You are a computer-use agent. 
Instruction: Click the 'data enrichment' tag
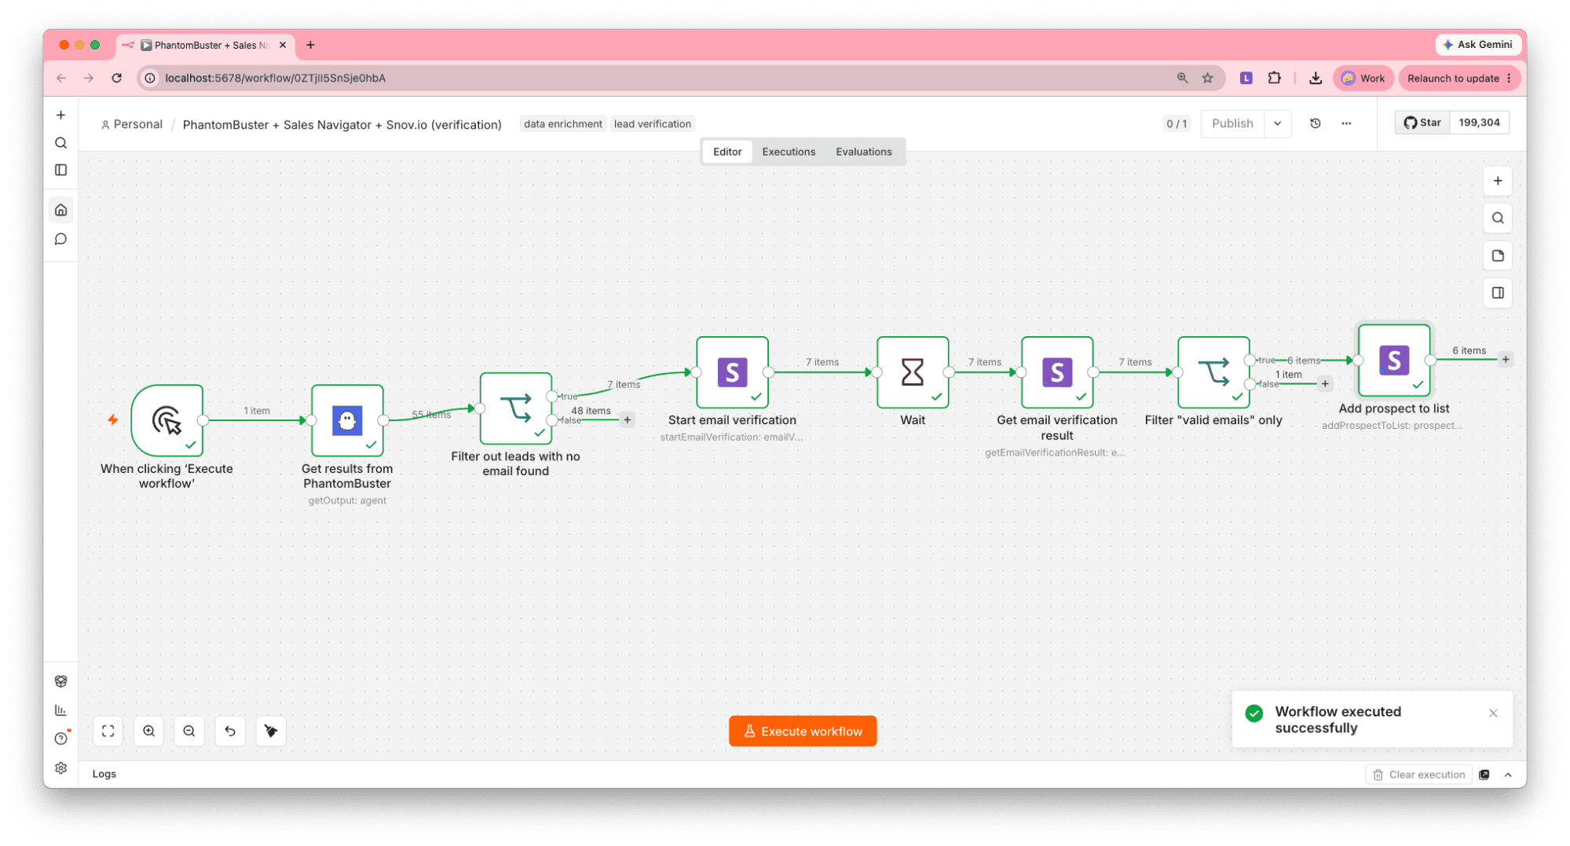(562, 124)
